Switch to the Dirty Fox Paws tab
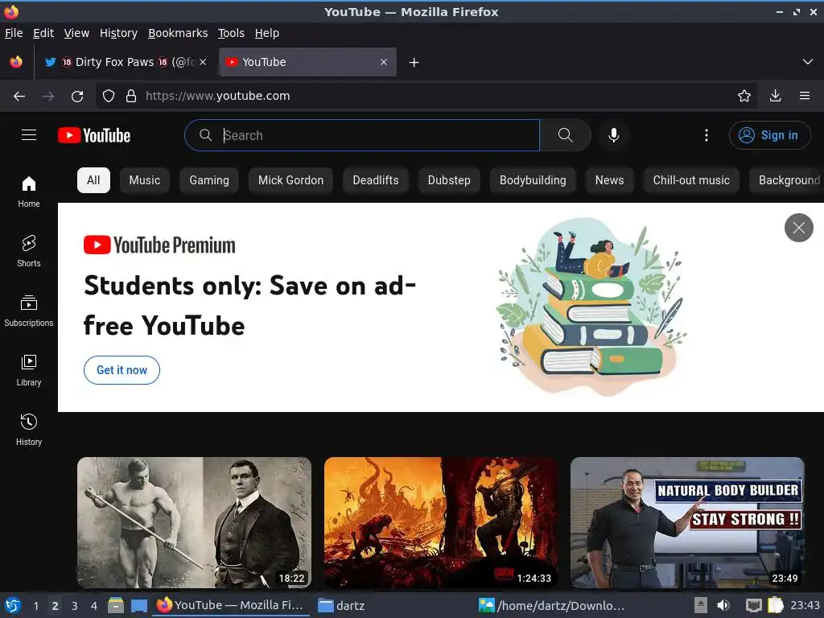Viewport: 824px width, 618px height. pos(126,62)
